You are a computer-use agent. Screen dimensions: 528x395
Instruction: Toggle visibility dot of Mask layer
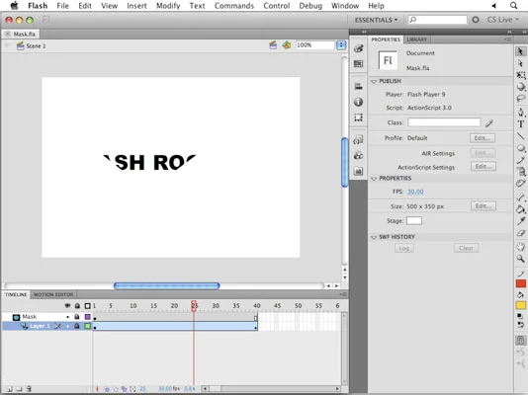(x=67, y=317)
